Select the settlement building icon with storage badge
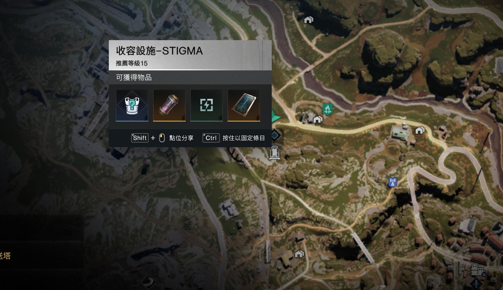The height and width of the screenshot is (290, 503). (x=478, y=270)
